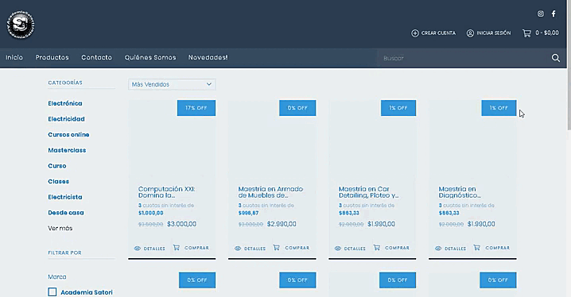The image size is (571, 297).
Task: Expand categories with Ver más
Action: [x=60, y=228]
